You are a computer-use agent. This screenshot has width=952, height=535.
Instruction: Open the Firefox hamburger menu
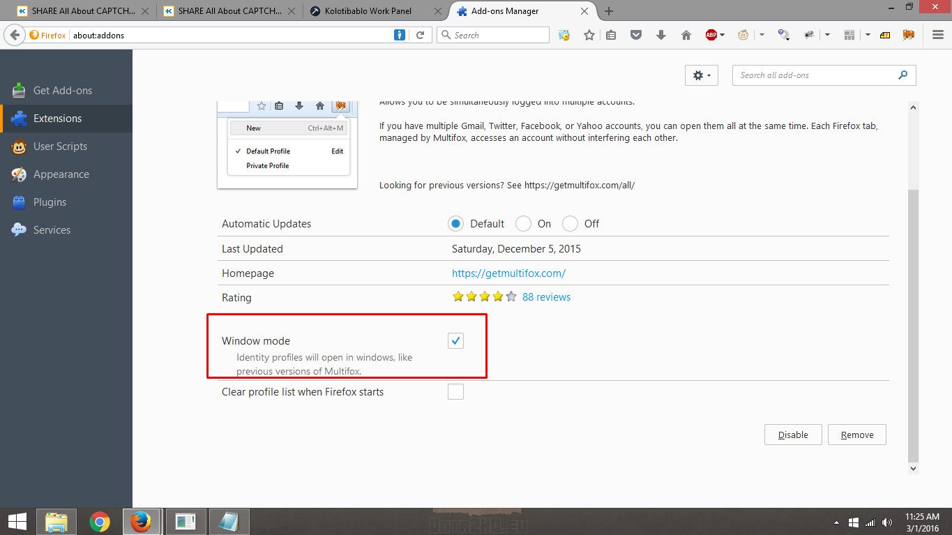(937, 35)
